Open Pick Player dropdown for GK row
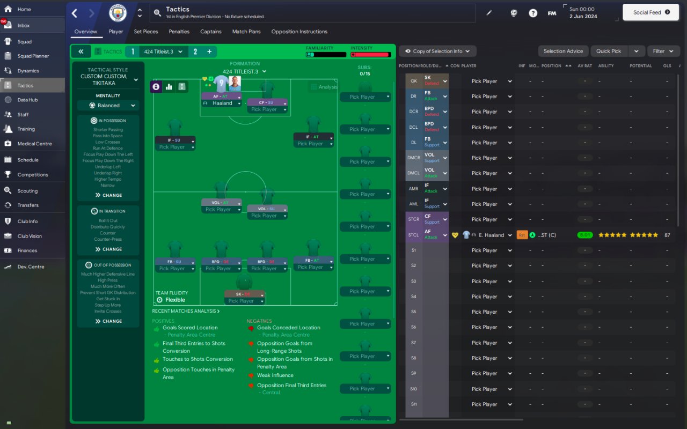This screenshot has width=687, height=429. pos(491,82)
